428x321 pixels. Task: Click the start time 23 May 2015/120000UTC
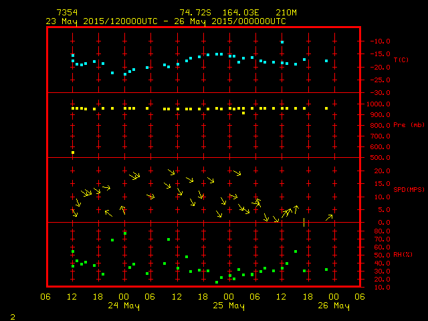click(101, 21)
